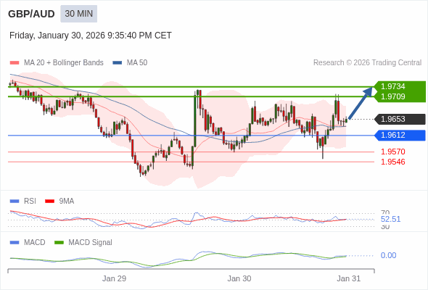
Task: Click the RSI legend blue swatch
Action: (x=15, y=202)
